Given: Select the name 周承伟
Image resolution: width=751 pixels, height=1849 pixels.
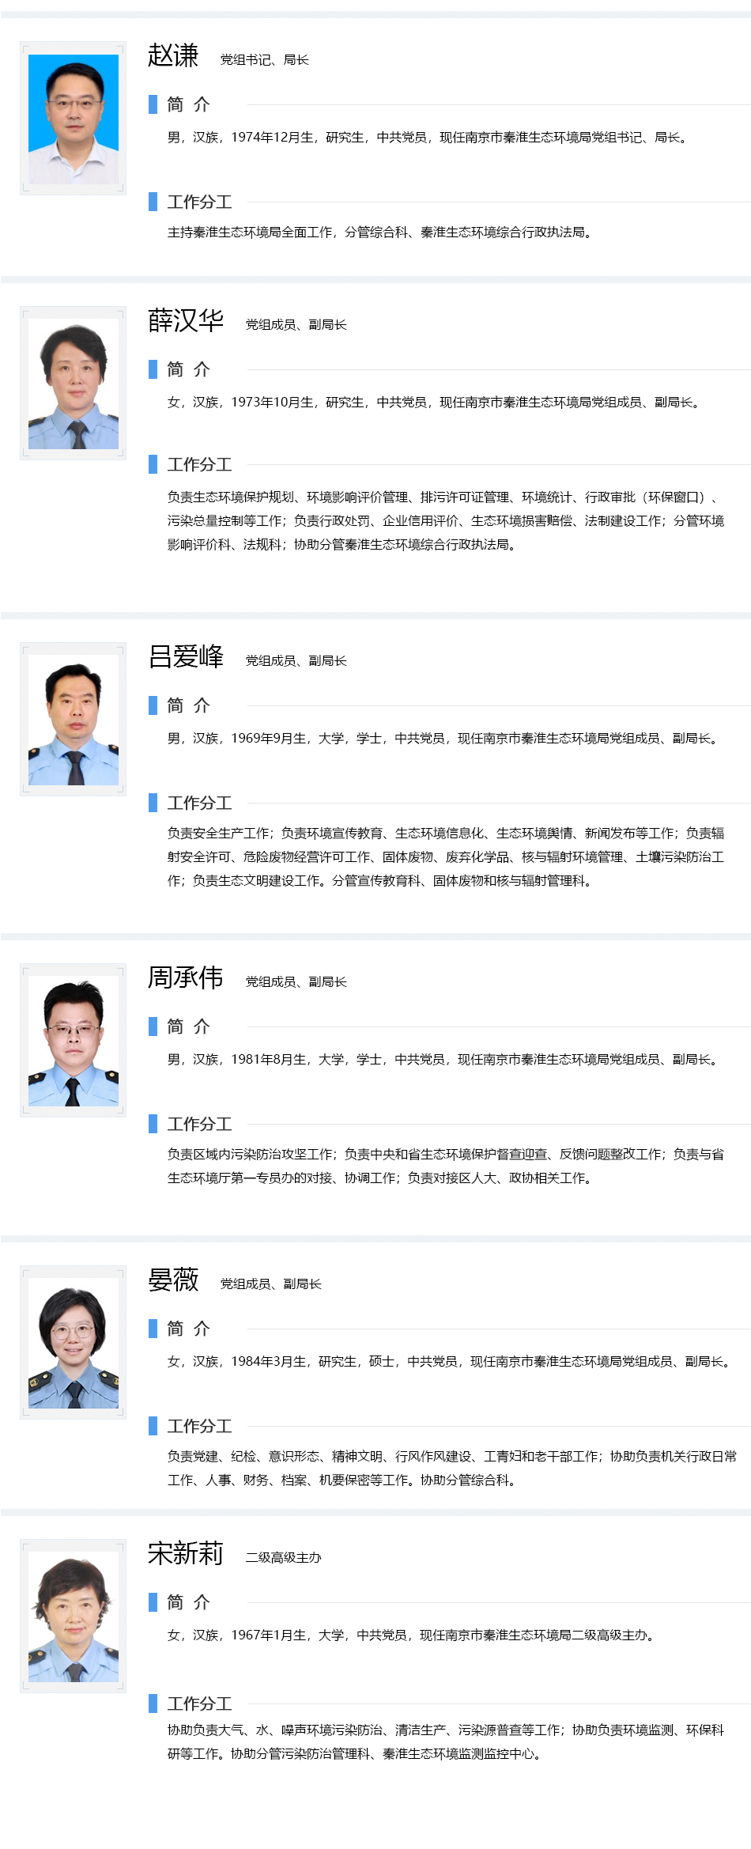Looking at the screenshot, I should (186, 977).
